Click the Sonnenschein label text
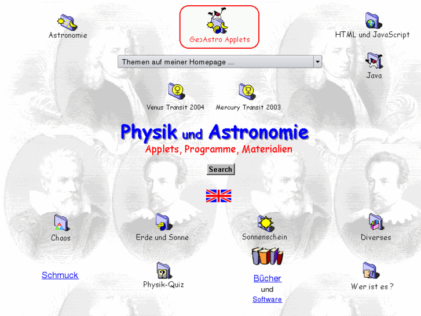 [x=265, y=237]
